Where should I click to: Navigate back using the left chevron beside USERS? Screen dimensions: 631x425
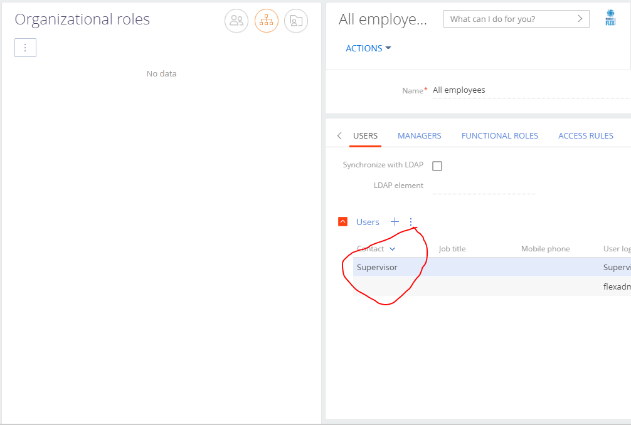click(339, 135)
